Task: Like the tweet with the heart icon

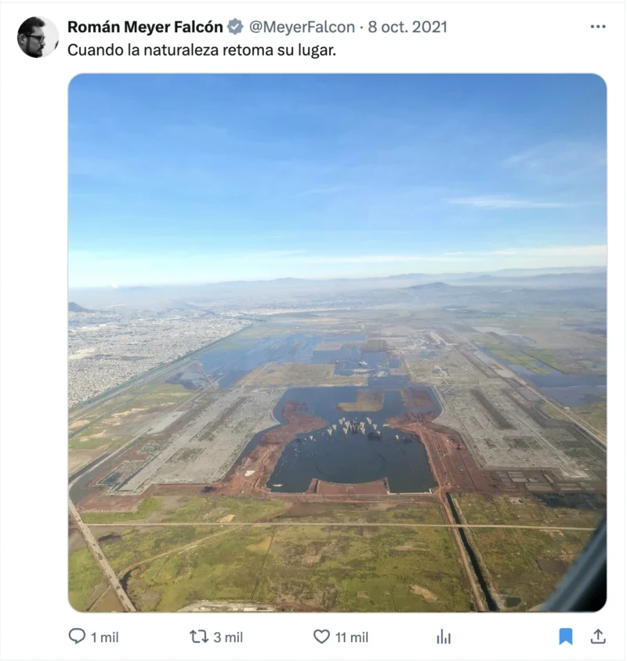Action: pos(321,637)
